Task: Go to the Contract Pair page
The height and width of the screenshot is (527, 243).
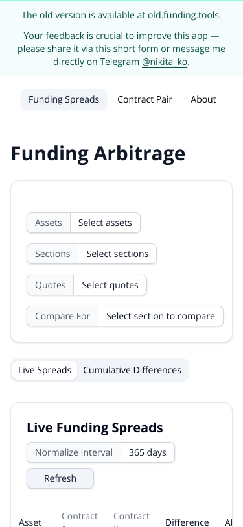Action: [x=145, y=99]
